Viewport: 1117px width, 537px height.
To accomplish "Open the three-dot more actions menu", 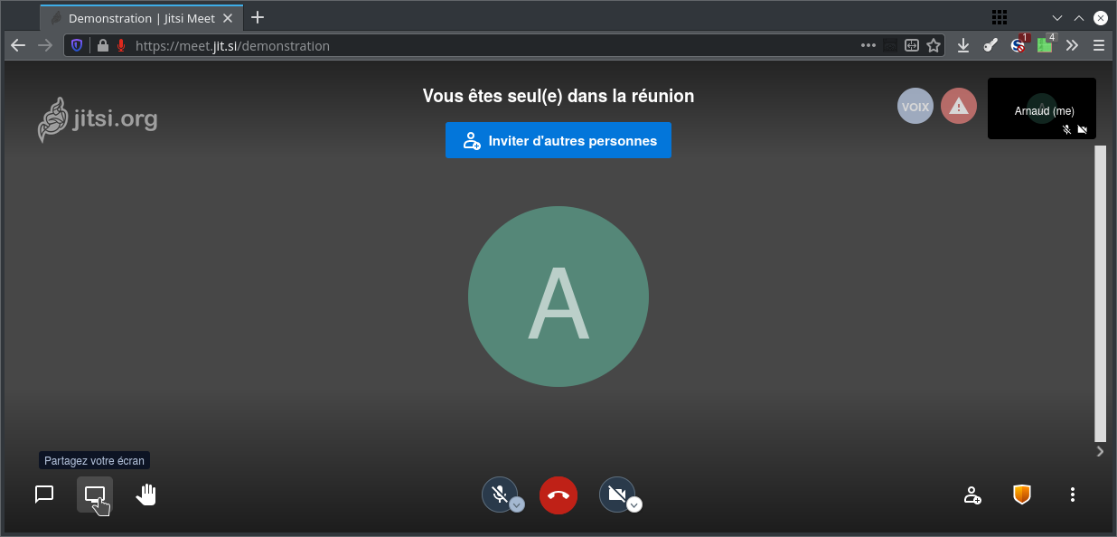I will click(1073, 495).
